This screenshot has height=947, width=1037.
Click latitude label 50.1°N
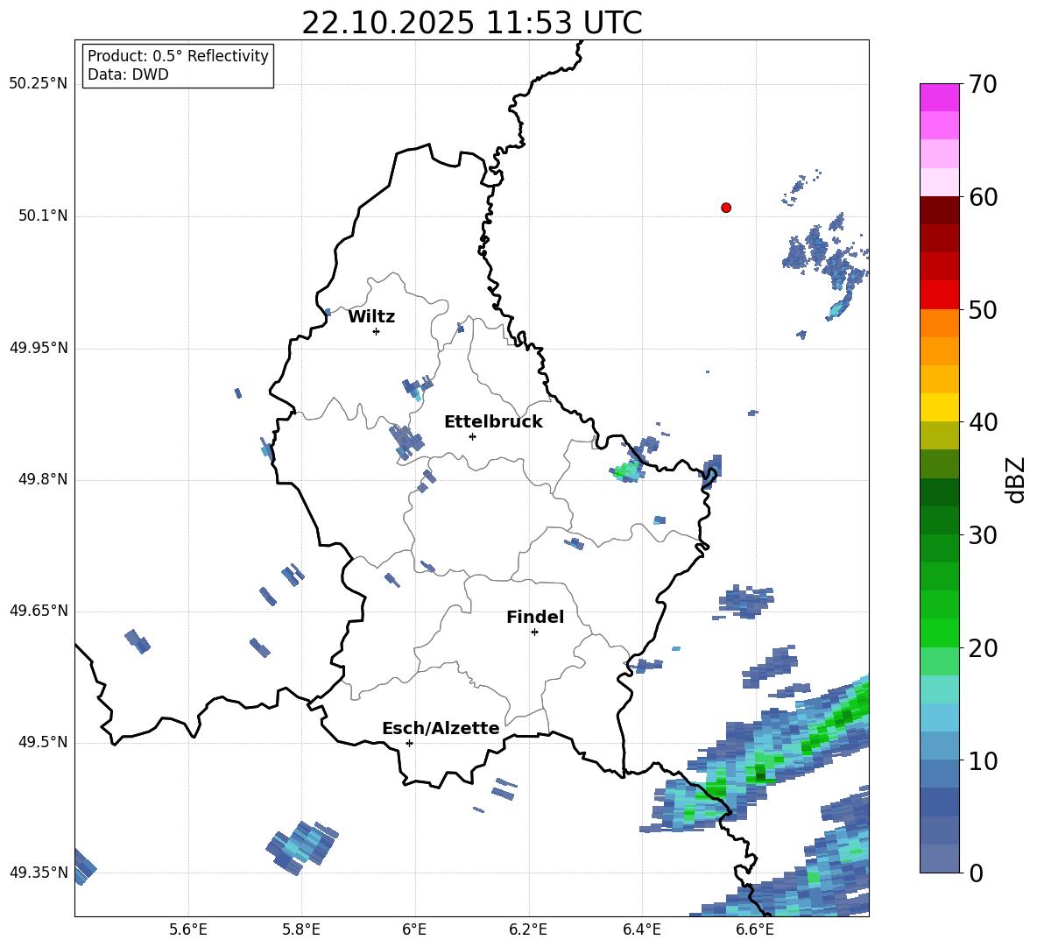click(x=43, y=216)
